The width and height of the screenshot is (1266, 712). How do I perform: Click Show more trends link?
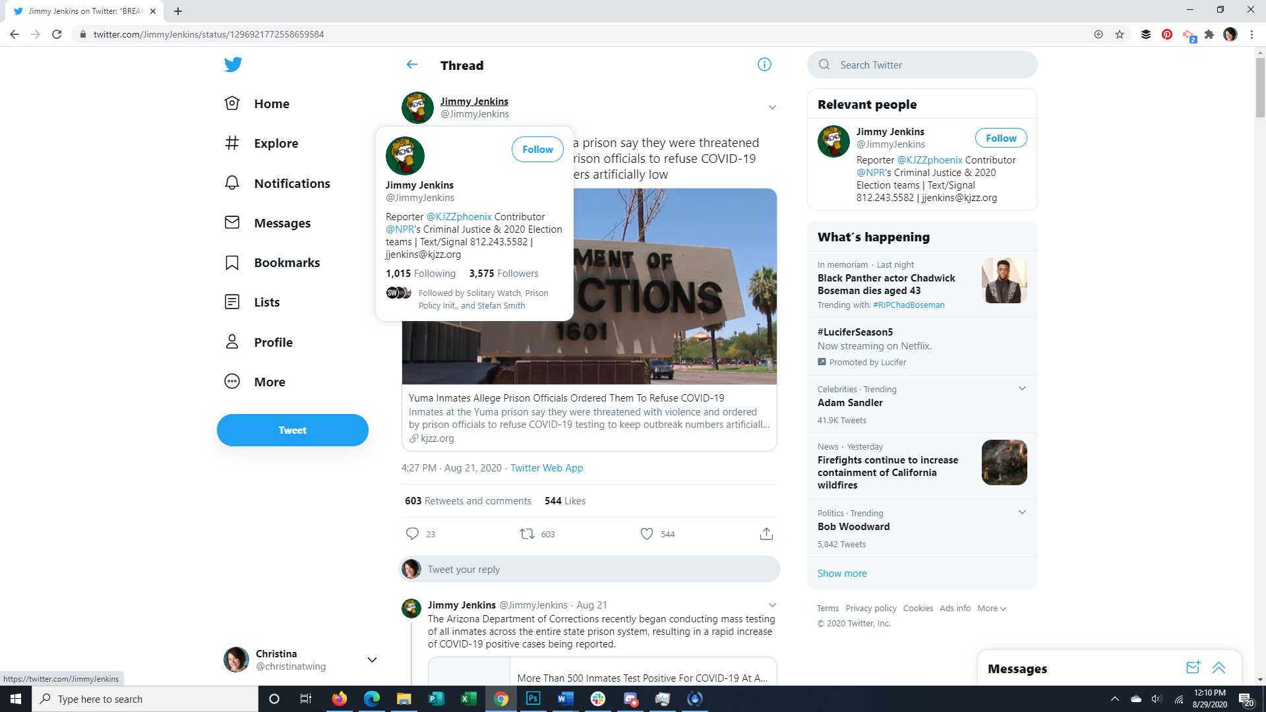coord(842,574)
